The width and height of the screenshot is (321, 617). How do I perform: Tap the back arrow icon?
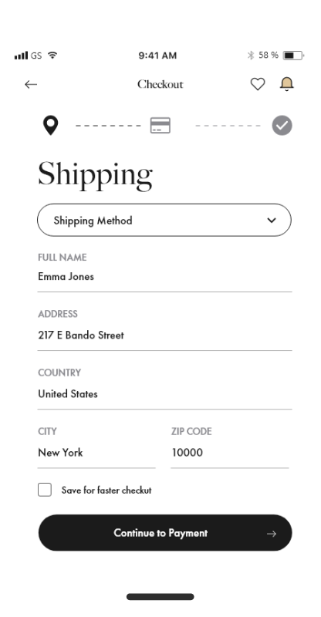(31, 84)
